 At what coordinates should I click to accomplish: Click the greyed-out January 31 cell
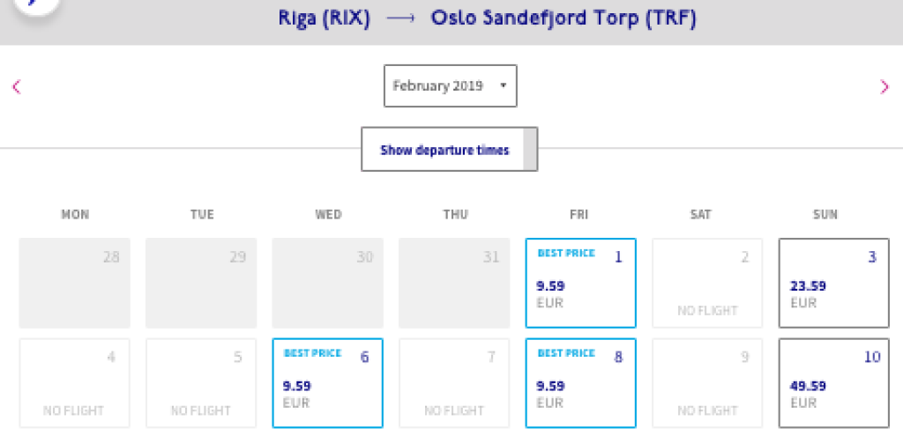coord(454,282)
